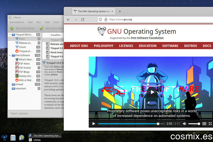Open the file manager from taskbar
This screenshot has height=142, width=213.
point(13,137)
